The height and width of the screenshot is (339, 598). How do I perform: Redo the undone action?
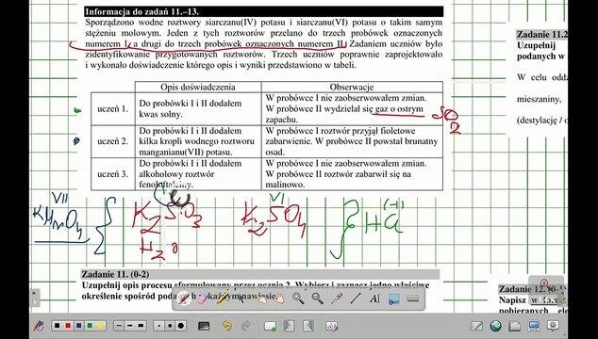(x=246, y=326)
